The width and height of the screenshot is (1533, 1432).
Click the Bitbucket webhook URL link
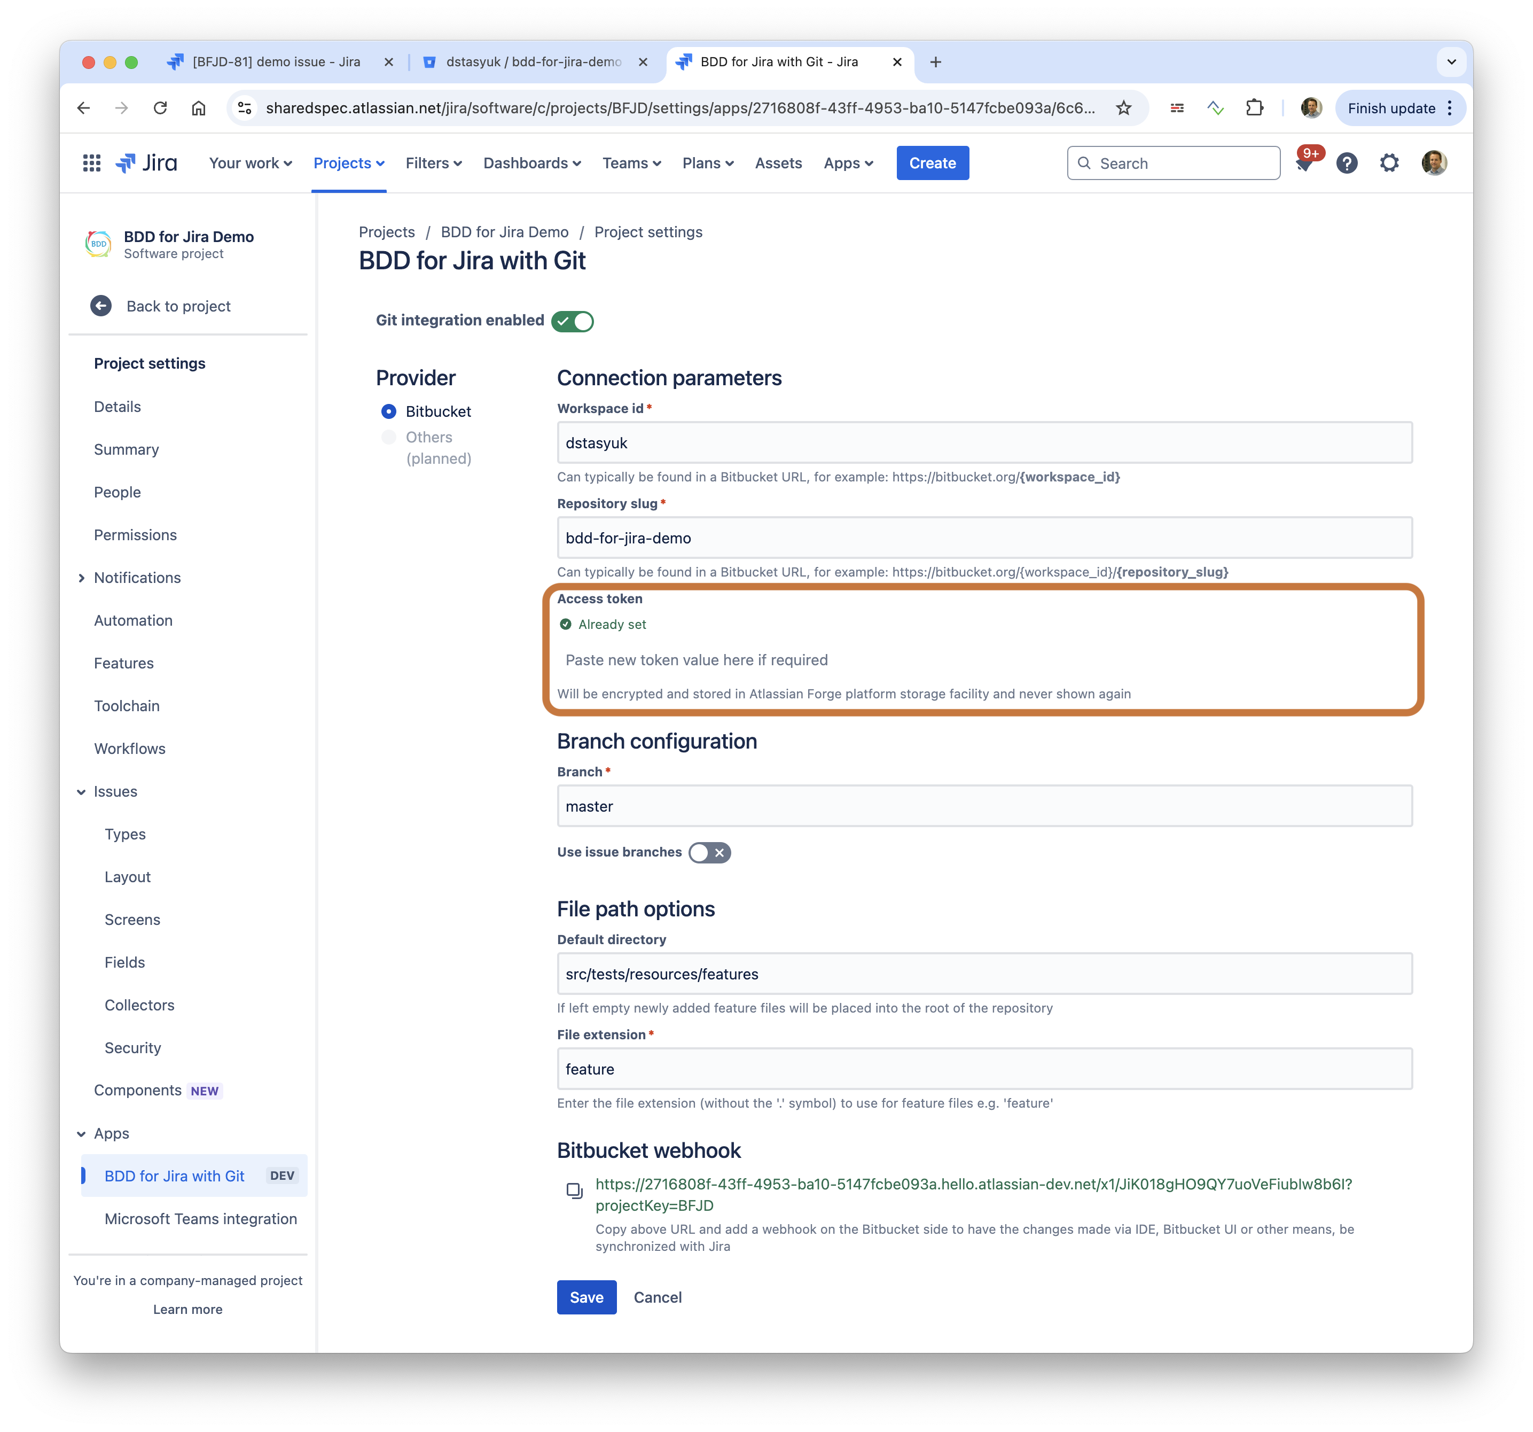click(973, 1194)
